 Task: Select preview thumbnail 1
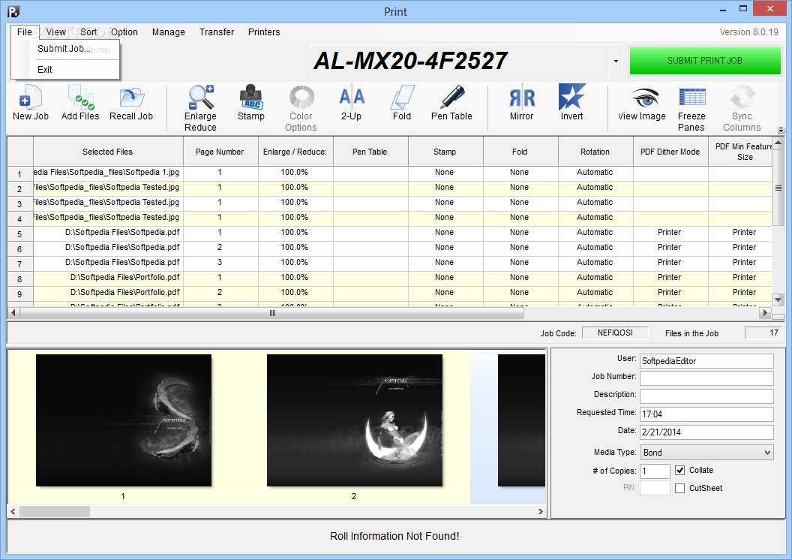click(x=124, y=420)
